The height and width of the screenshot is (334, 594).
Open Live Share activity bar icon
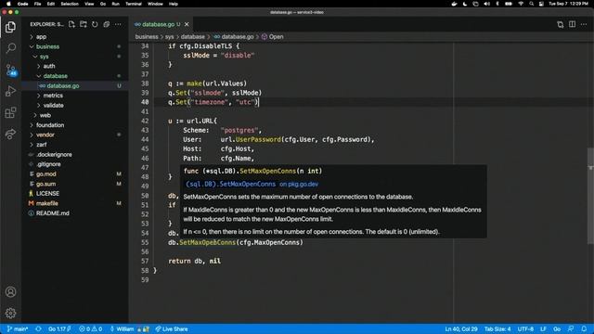click(x=10, y=134)
